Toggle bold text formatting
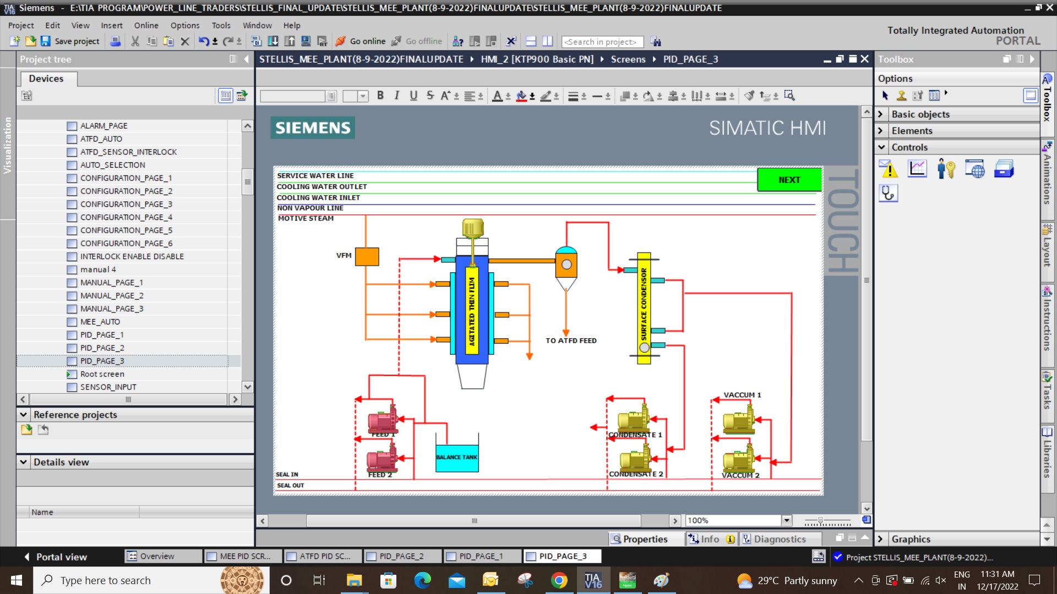1057x594 pixels. coord(380,96)
